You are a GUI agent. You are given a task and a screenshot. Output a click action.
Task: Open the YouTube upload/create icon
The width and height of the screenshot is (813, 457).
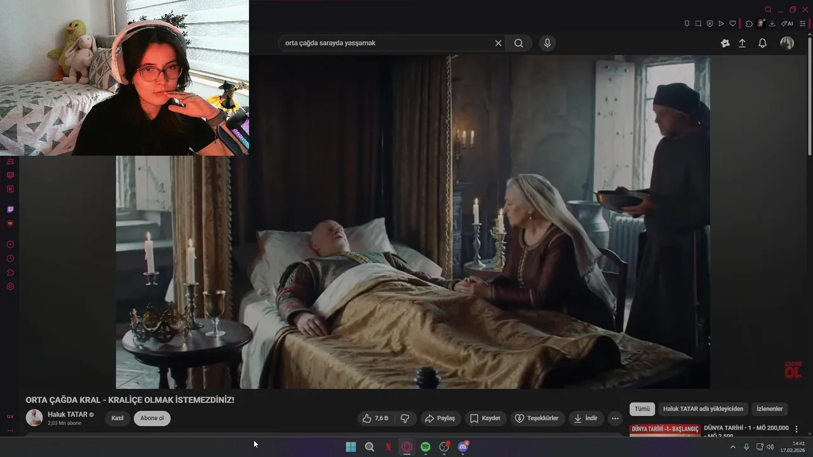coord(742,43)
